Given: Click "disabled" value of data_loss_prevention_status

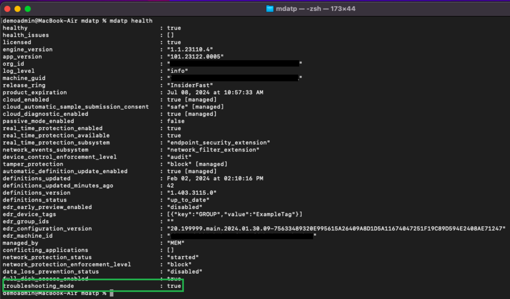Looking at the screenshot, I should 184,271.
